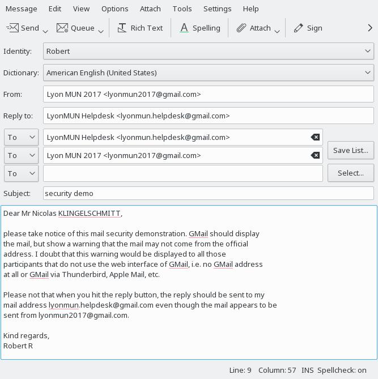Clear the Lyon MUN 2017 recipient
Screen dimensions: 378x379
coord(315,155)
